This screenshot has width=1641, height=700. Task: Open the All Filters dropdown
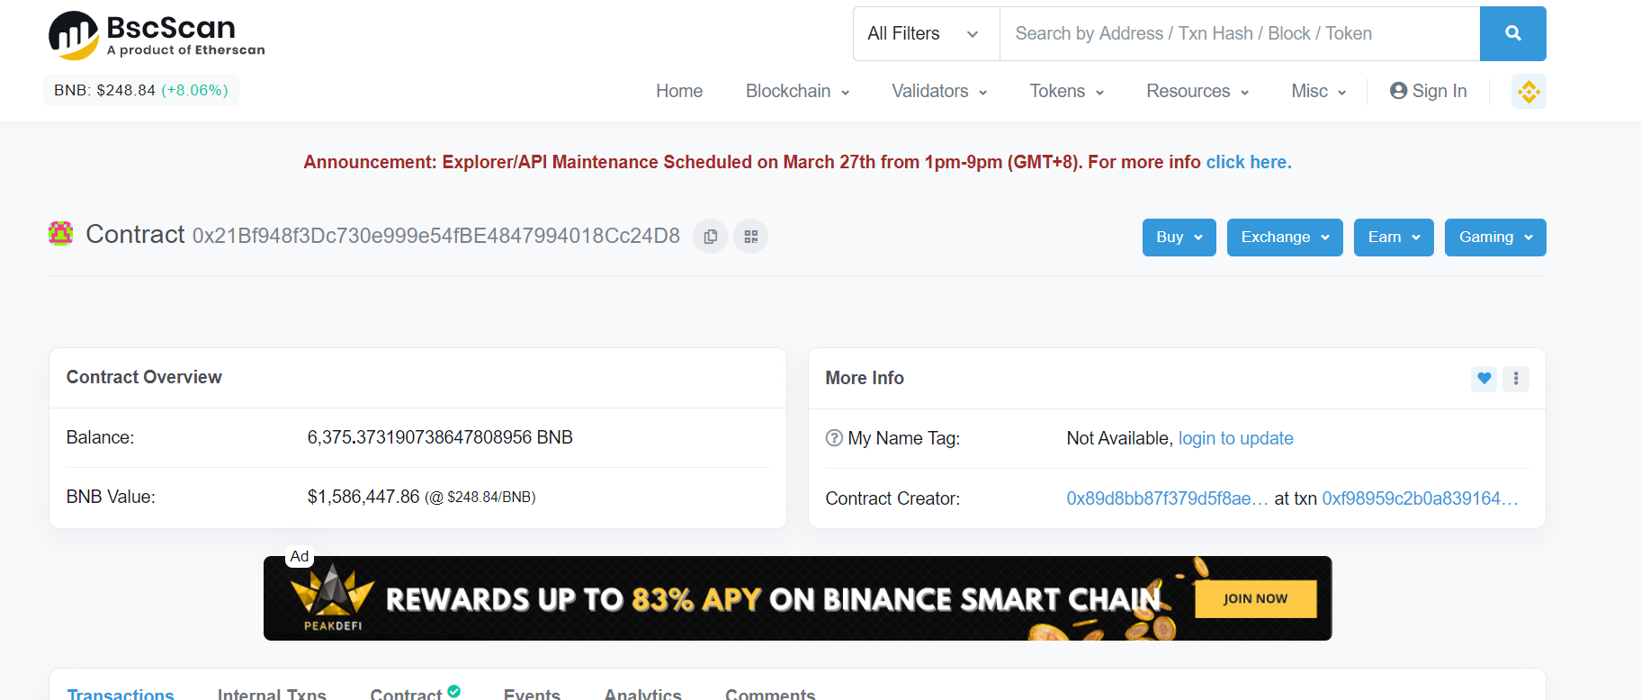pos(926,33)
